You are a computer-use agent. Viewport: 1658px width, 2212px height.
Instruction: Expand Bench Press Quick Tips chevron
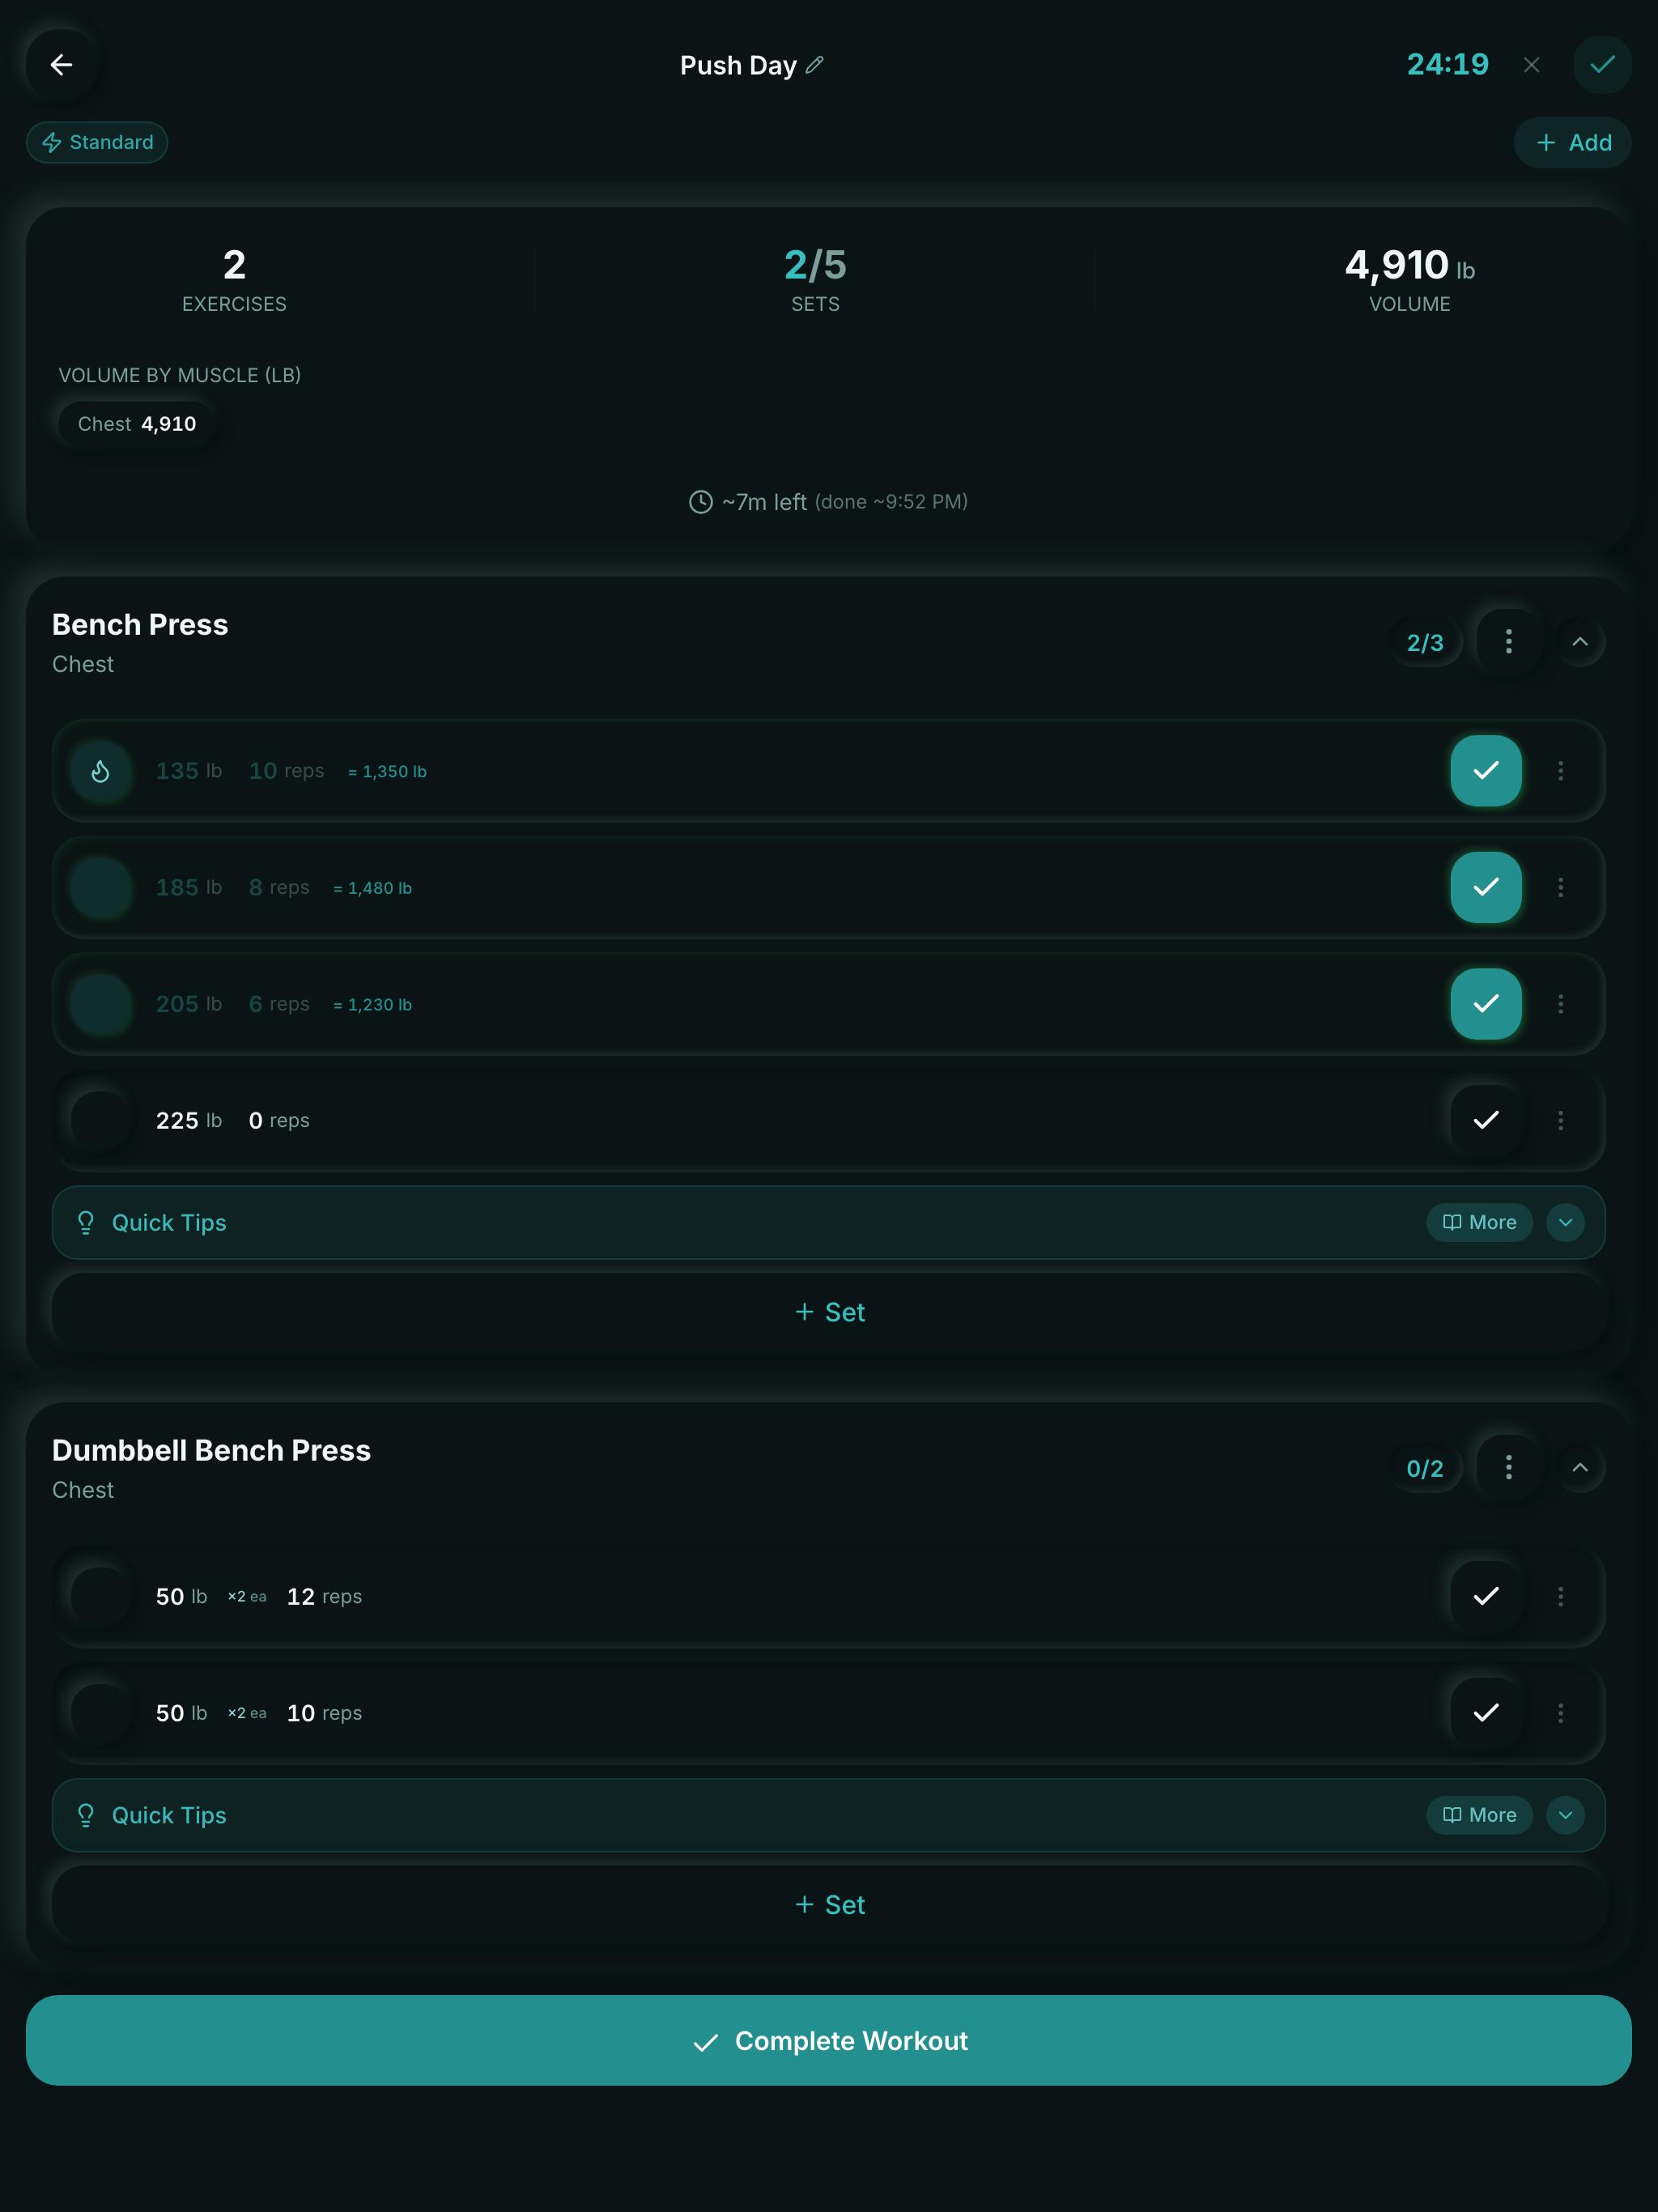(x=1565, y=1223)
